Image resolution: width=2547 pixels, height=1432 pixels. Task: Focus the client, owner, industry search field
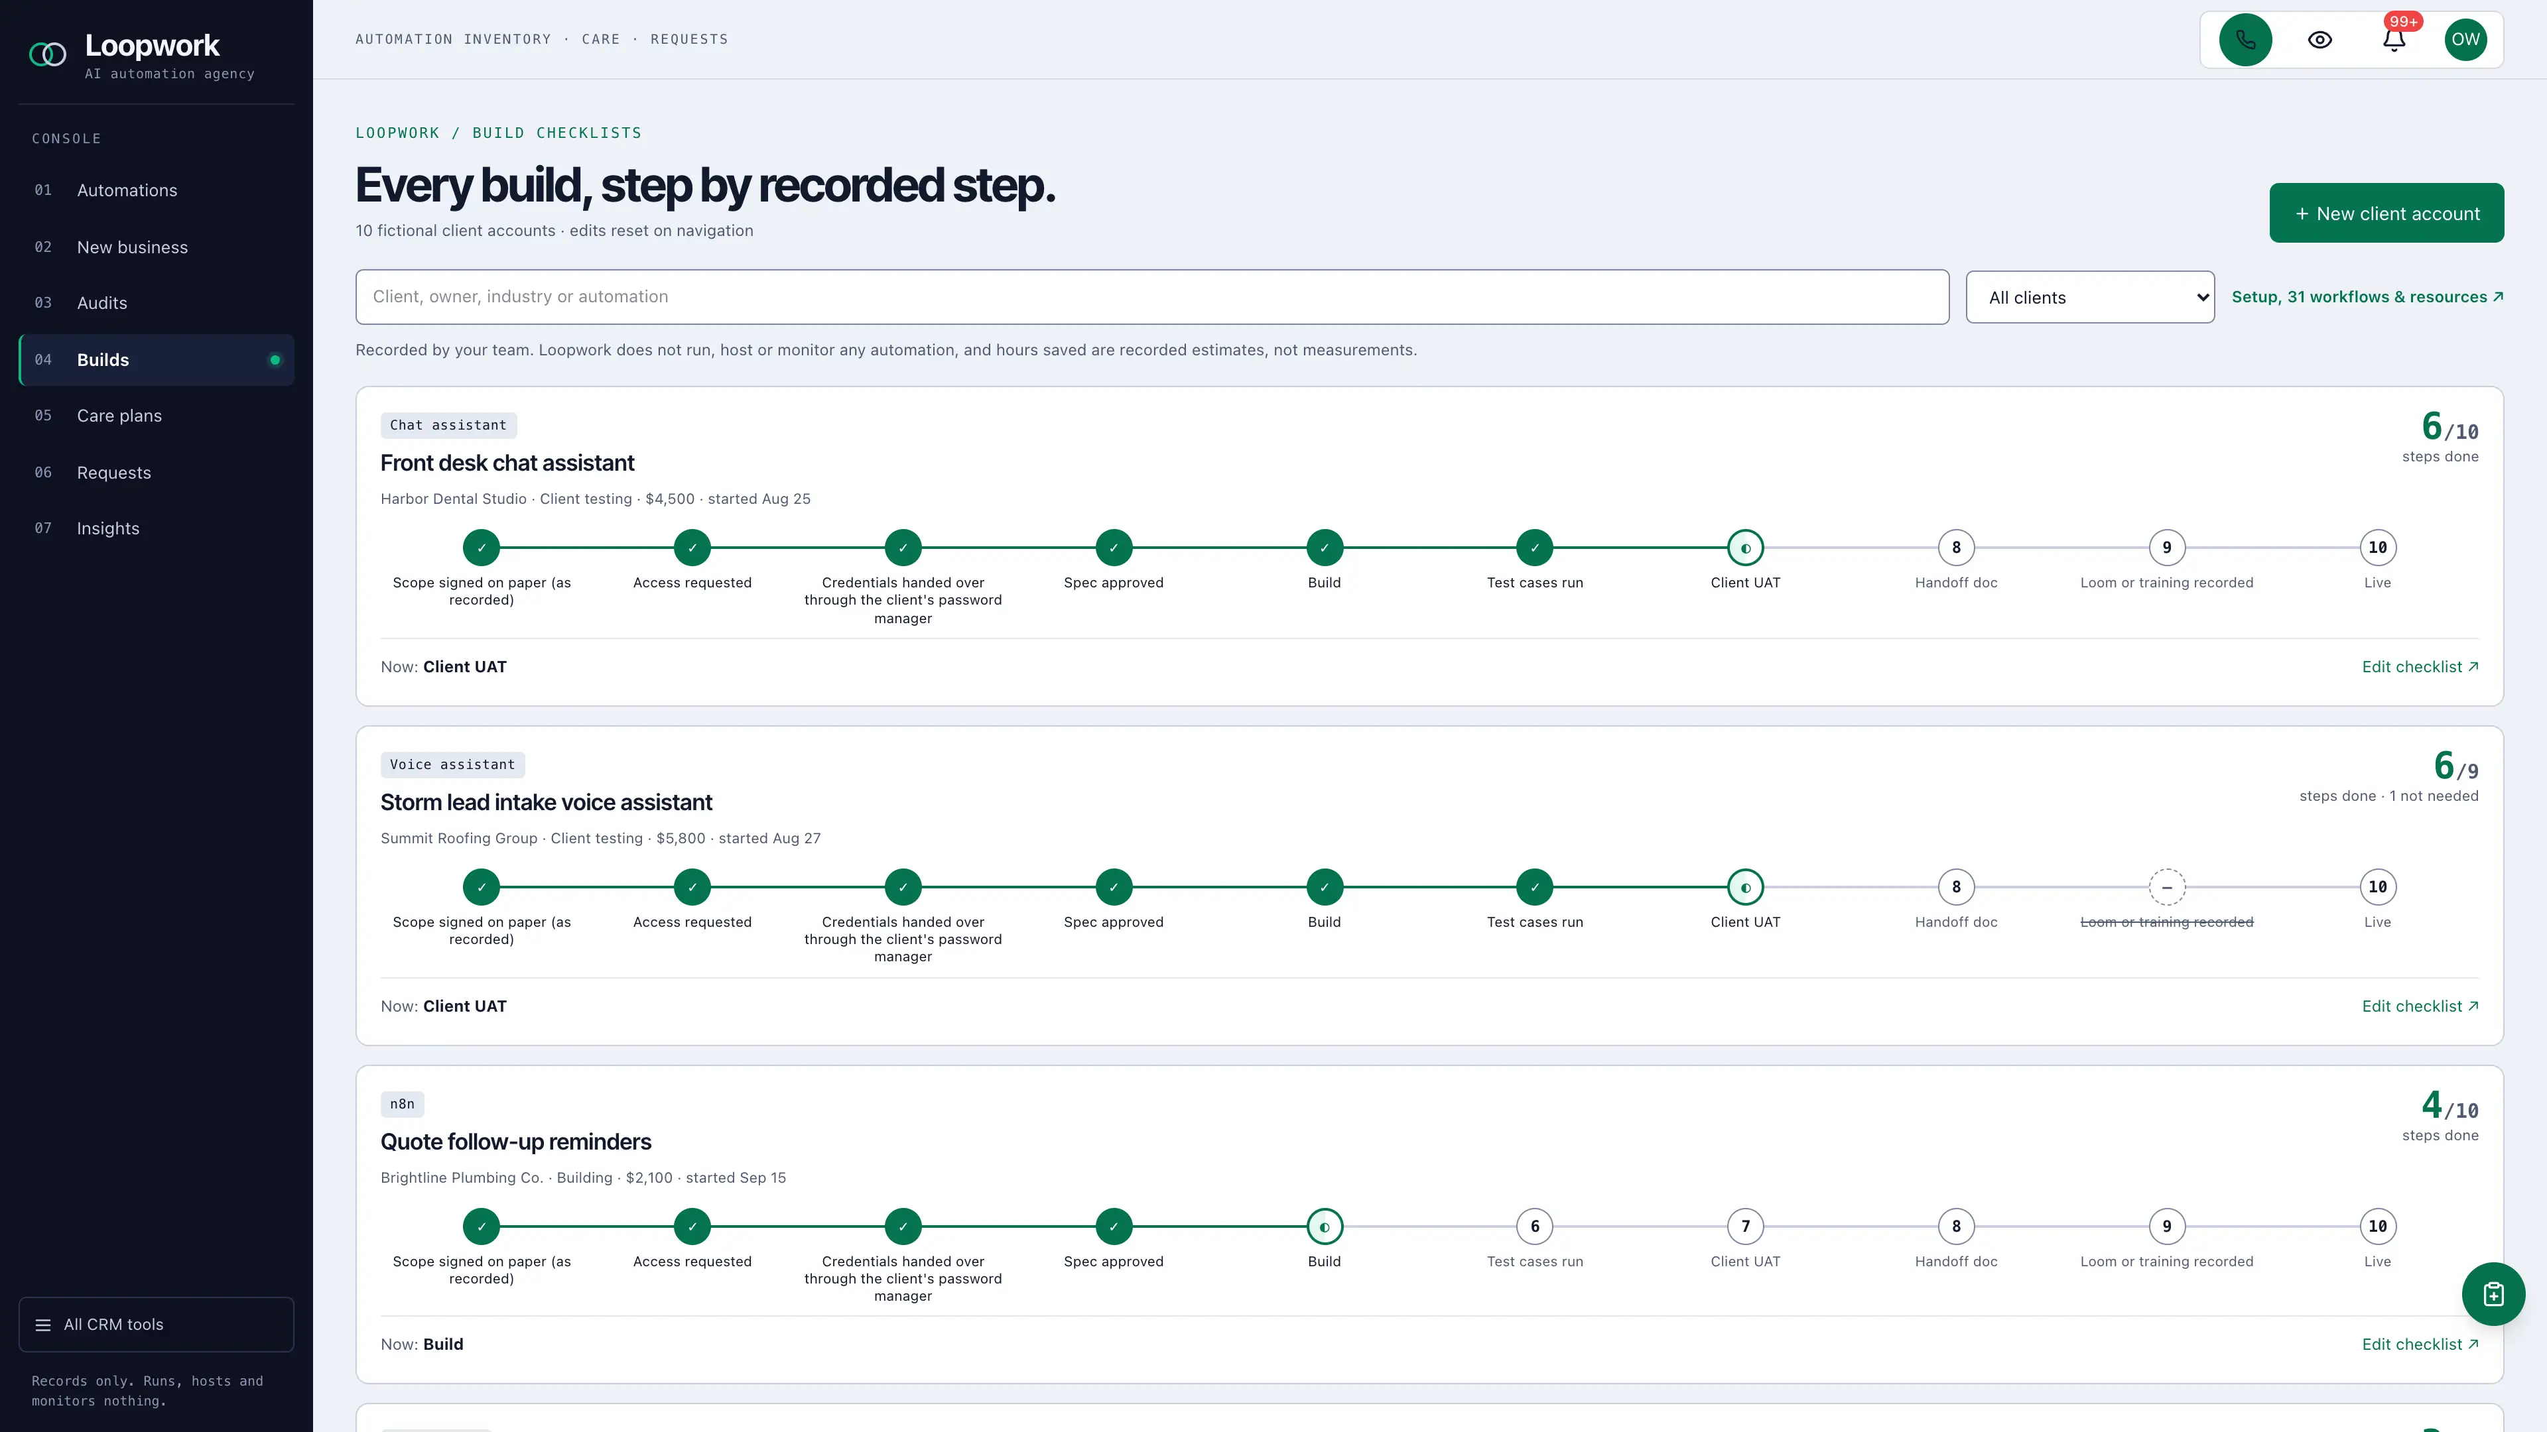(1152, 296)
